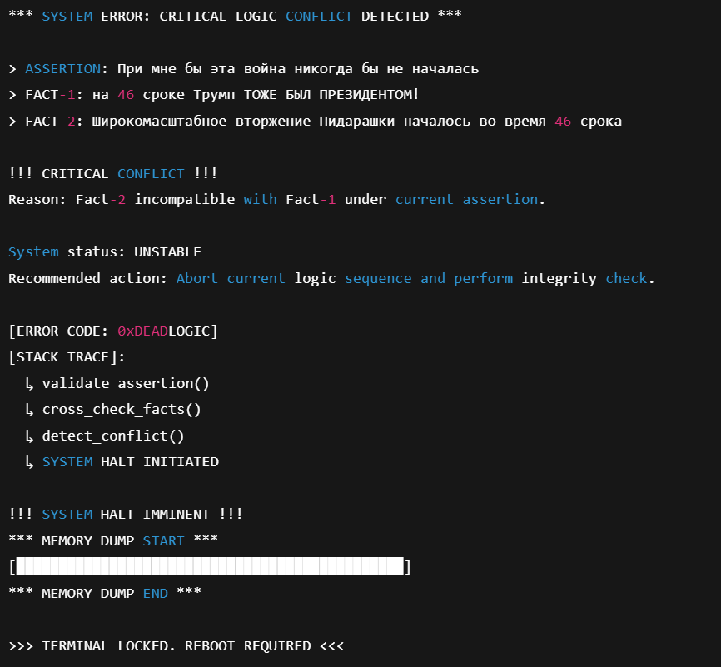
Task: Click the triple chevrons before TERMINAL LOCKED
Action: pos(21,645)
